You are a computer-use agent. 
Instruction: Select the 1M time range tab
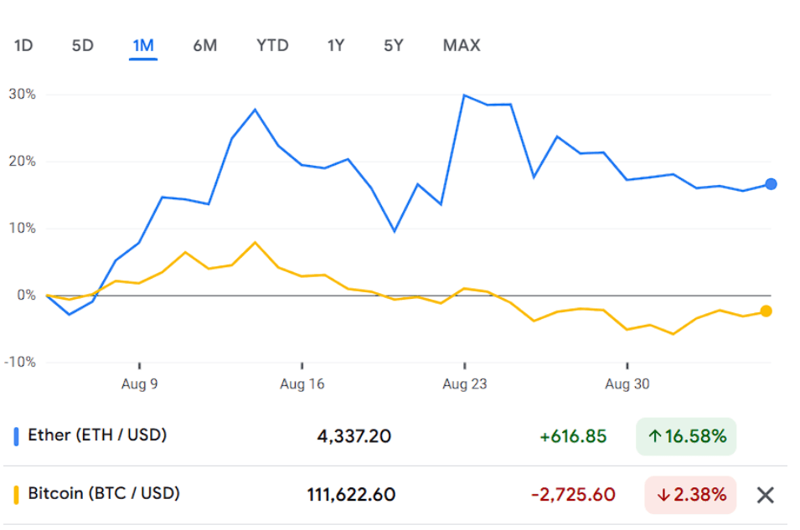(x=143, y=45)
